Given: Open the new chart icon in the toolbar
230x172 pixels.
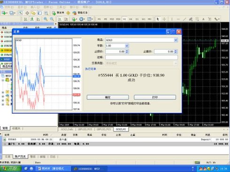Looking at the screenshot, I should click(x=4, y=13).
